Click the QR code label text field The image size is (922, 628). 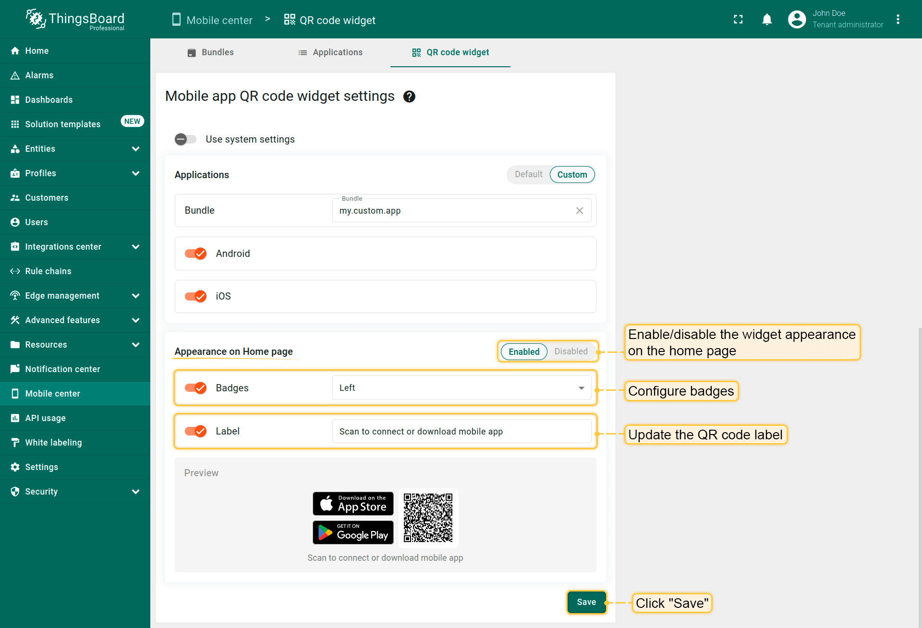pos(461,432)
